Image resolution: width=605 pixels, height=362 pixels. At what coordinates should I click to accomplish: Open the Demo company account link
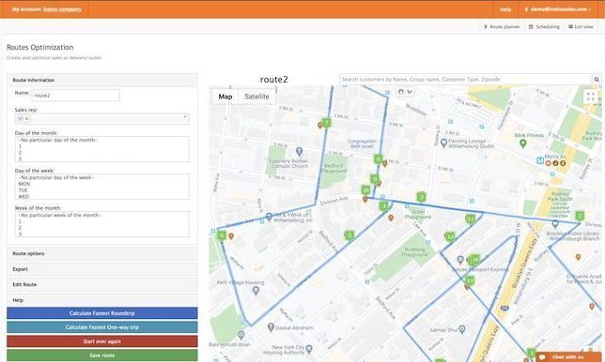point(62,9)
